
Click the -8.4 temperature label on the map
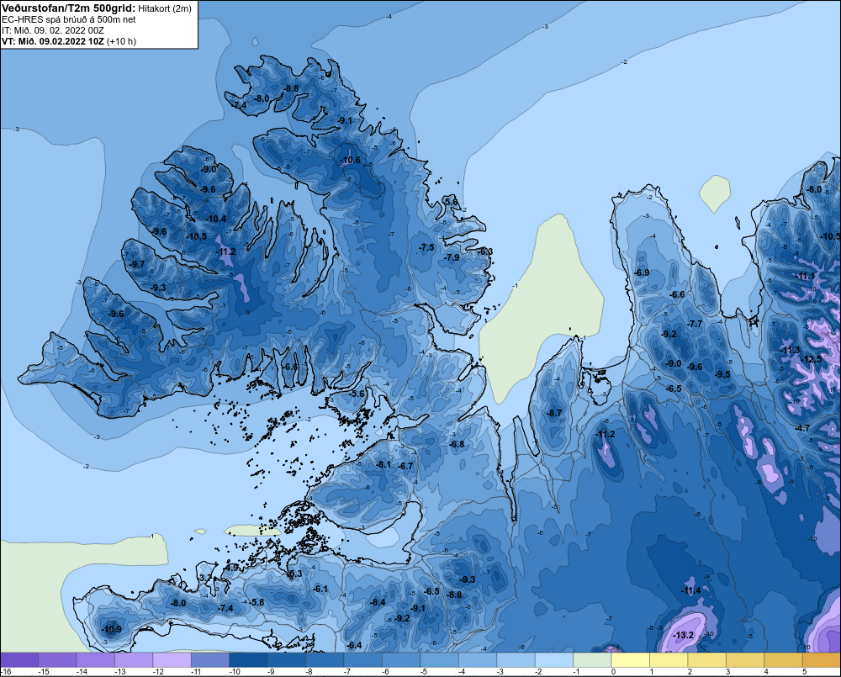coord(378,602)
